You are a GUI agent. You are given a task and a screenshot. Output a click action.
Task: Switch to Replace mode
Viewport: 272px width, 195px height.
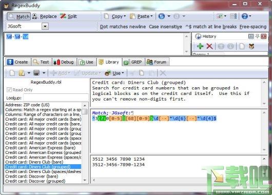click(x=45, y=16)
